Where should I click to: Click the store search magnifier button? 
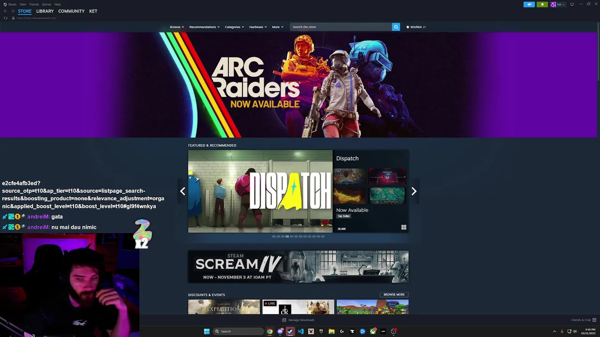click(396, 27)
